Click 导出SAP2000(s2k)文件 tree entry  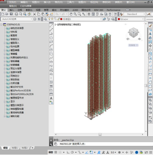(22, 94)
